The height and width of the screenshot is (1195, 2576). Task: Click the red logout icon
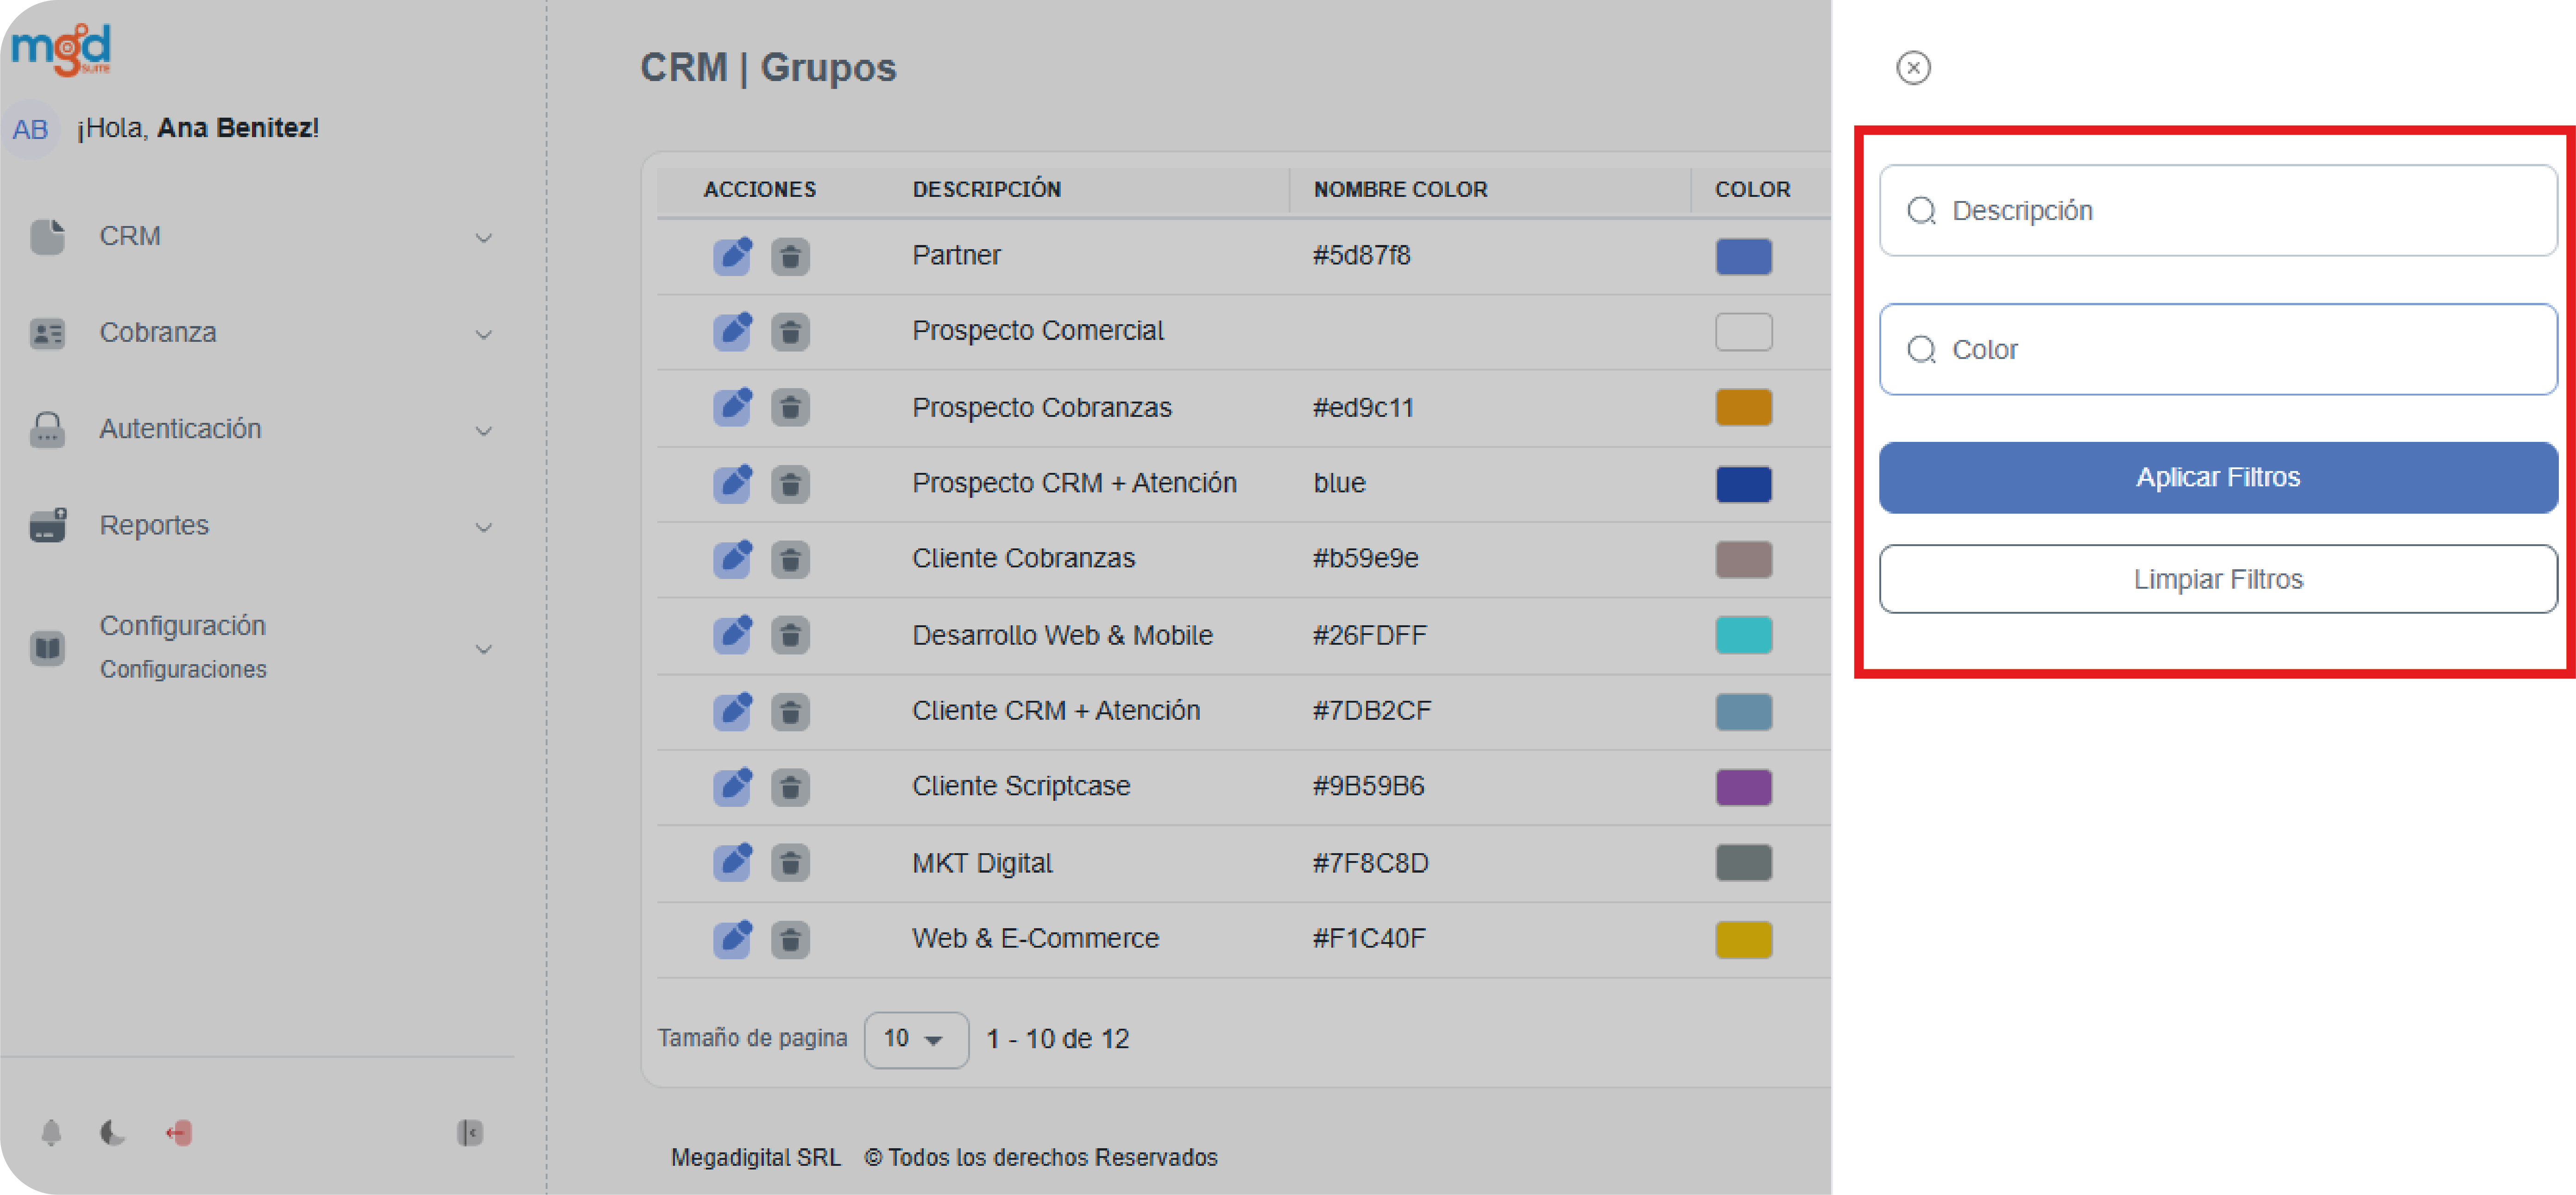coord(179,1132)
